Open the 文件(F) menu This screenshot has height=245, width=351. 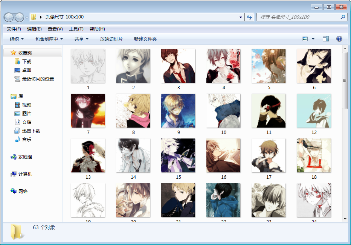click(14, 29)
